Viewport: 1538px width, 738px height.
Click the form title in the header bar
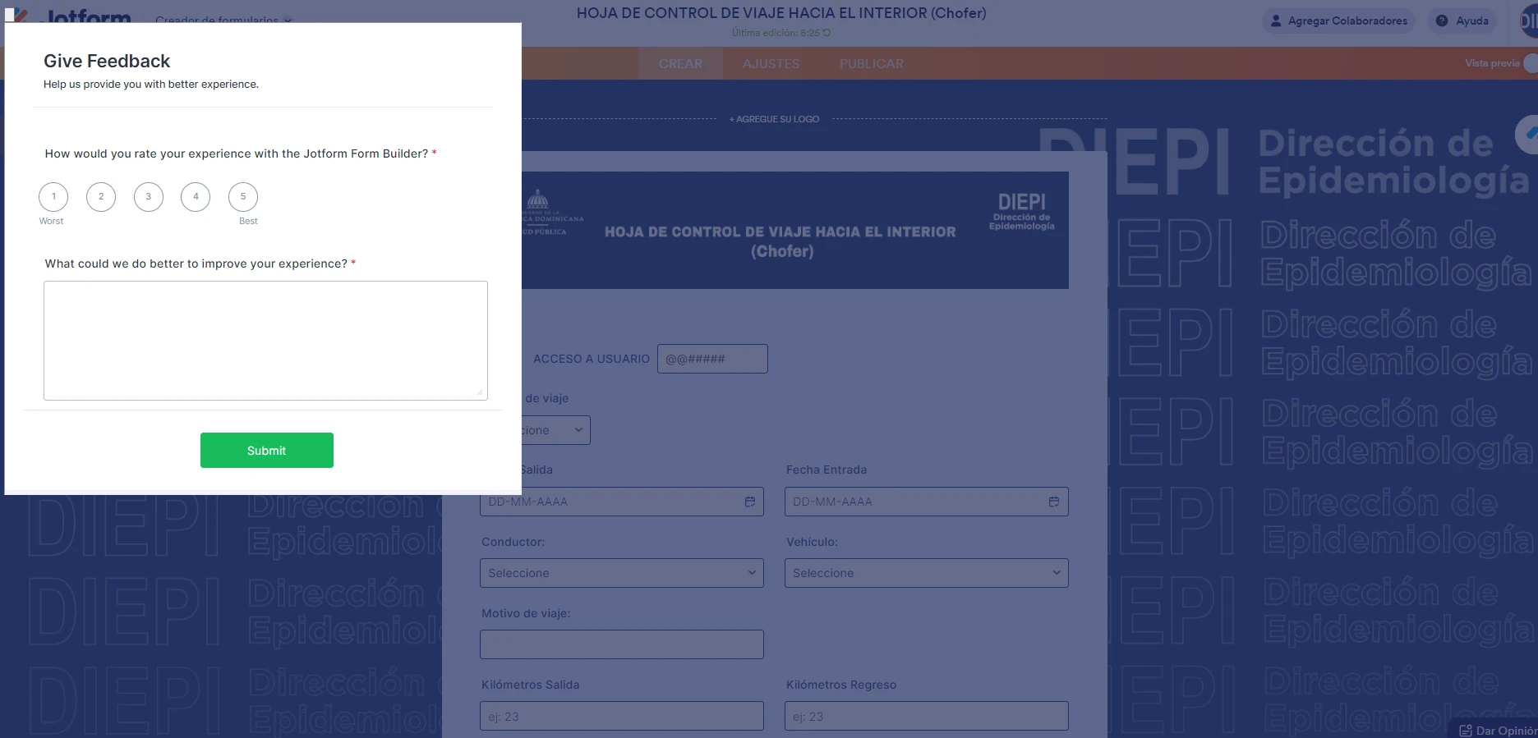781,13
